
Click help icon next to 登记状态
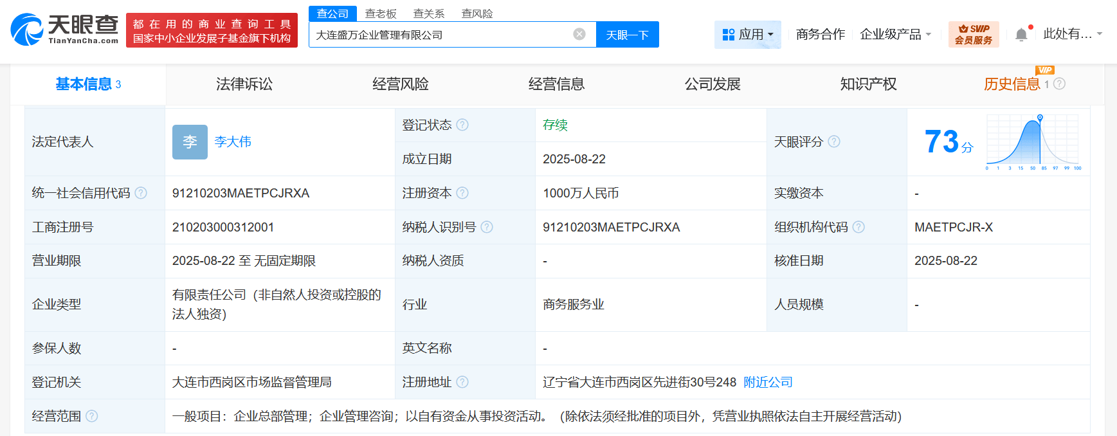pos(462,125)
